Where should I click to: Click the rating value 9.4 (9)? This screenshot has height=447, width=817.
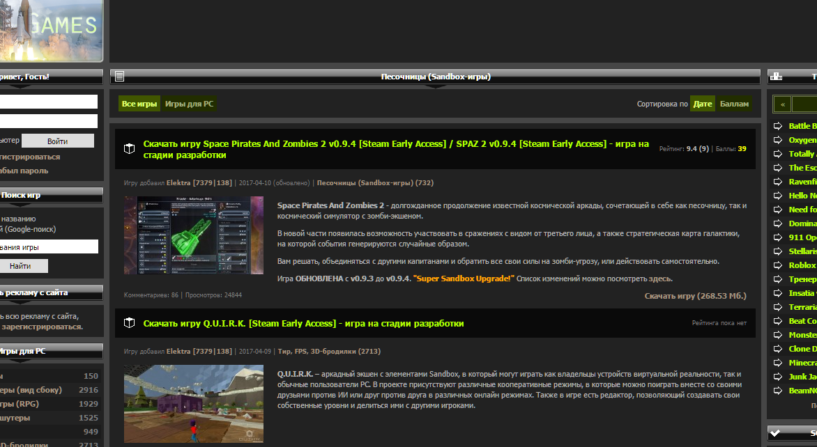(698, 149)
